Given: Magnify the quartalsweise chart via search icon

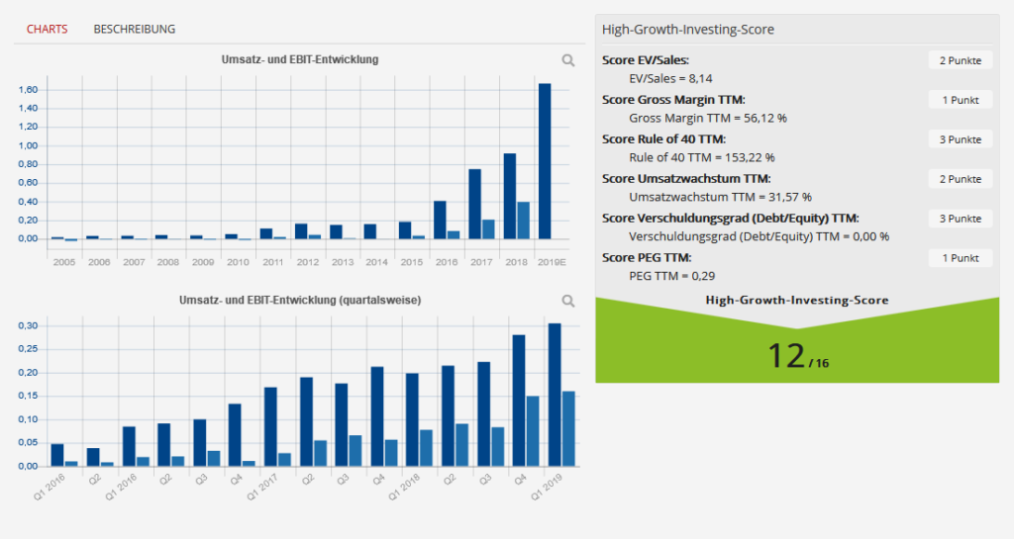Looking at the screenshot, I should [567, 301].
